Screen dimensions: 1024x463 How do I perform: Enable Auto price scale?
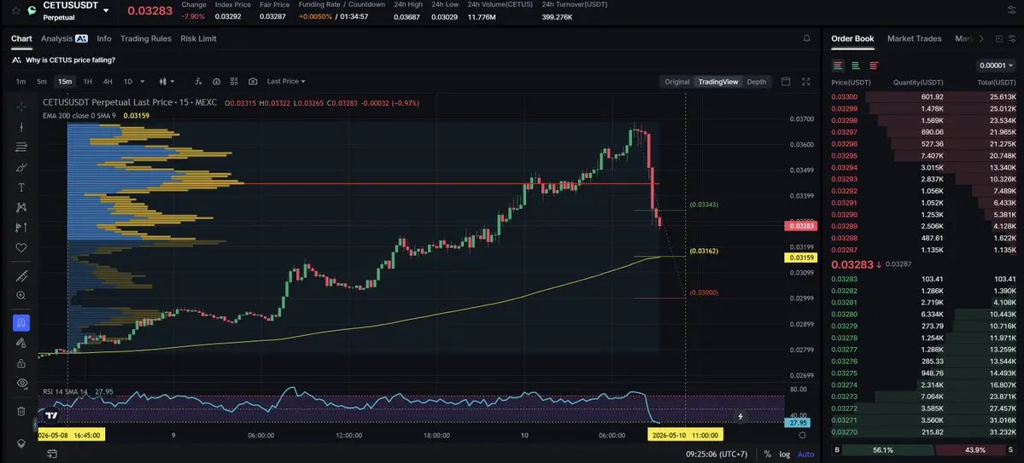coord(806,454)
